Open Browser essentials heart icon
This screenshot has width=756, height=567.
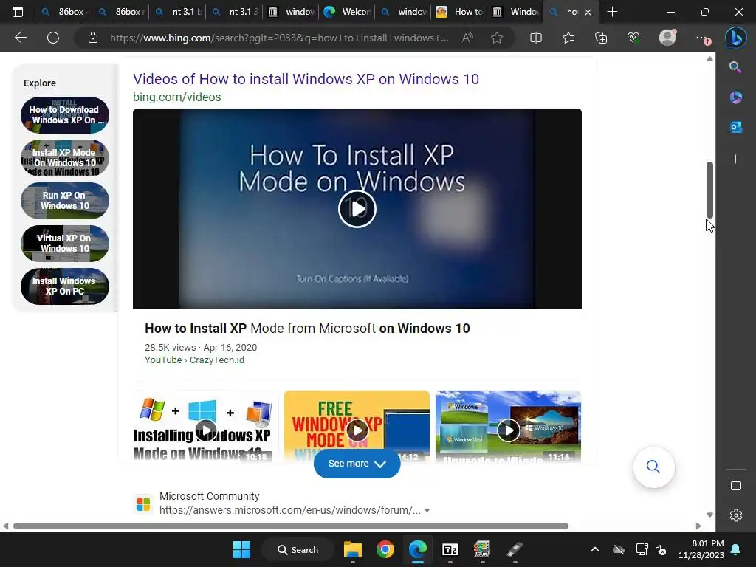click(x=633, y=38)
